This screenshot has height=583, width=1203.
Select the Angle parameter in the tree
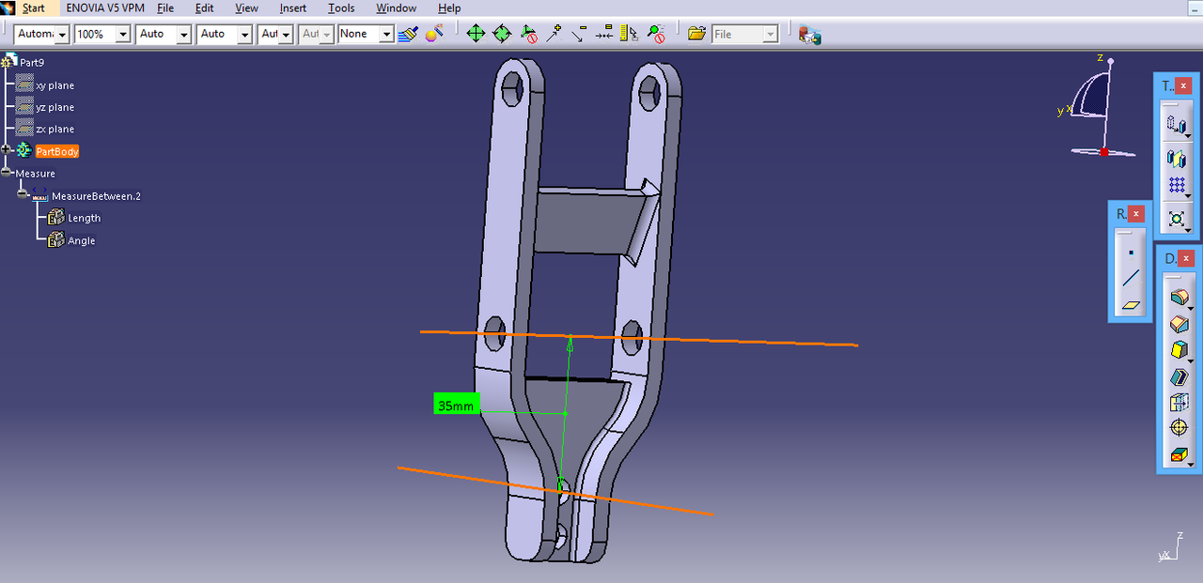(x=81, y=240)
